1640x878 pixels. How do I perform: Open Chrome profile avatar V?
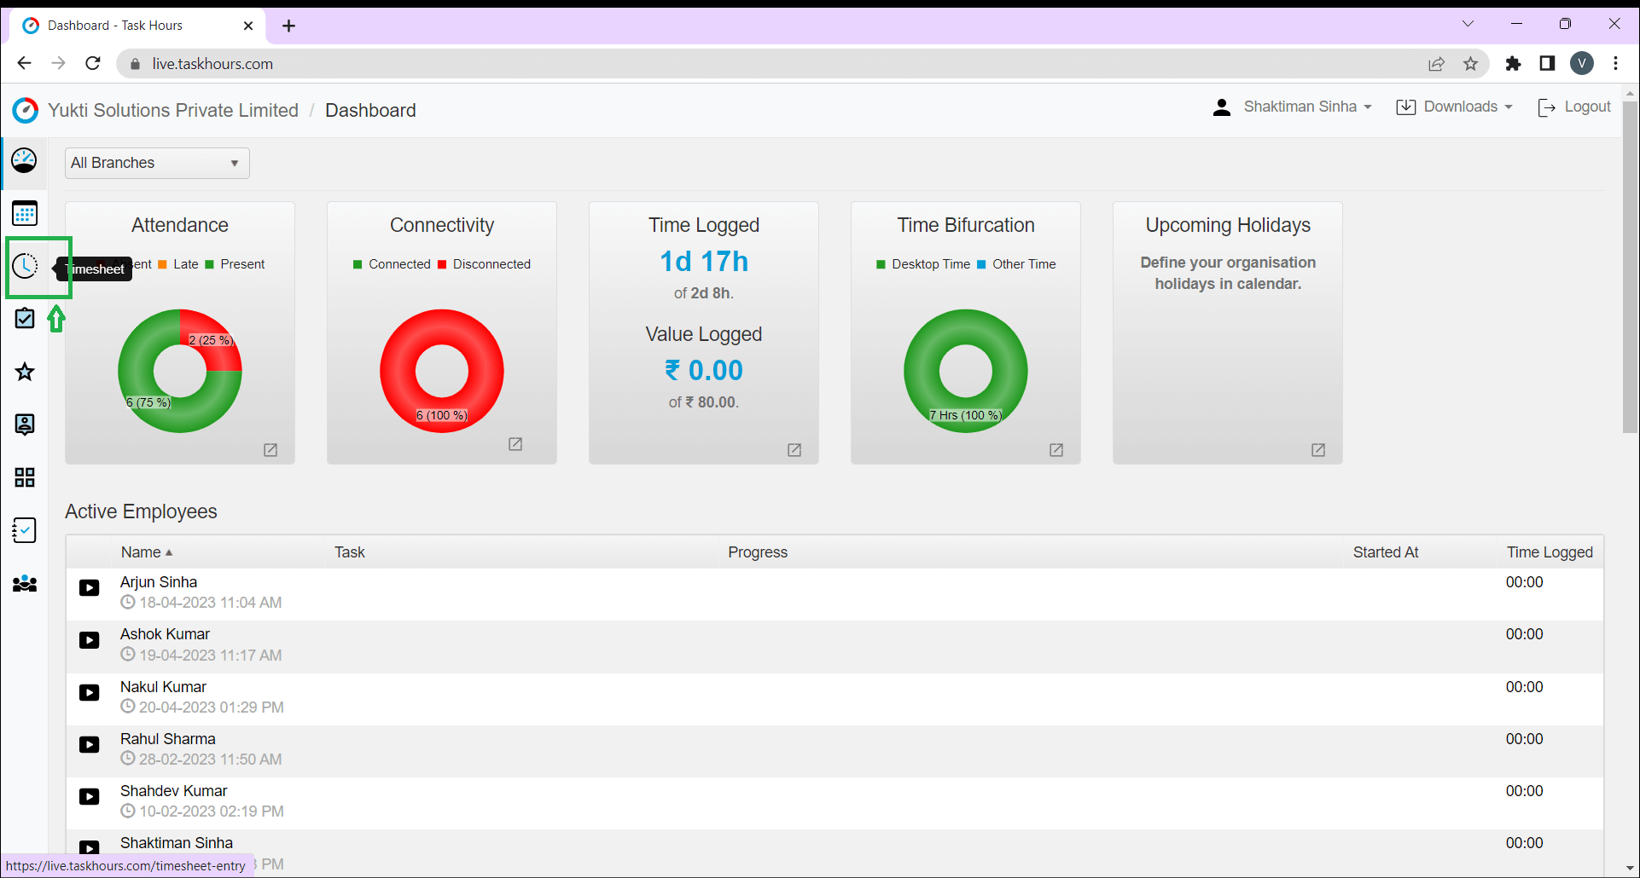coord(1582,63)
